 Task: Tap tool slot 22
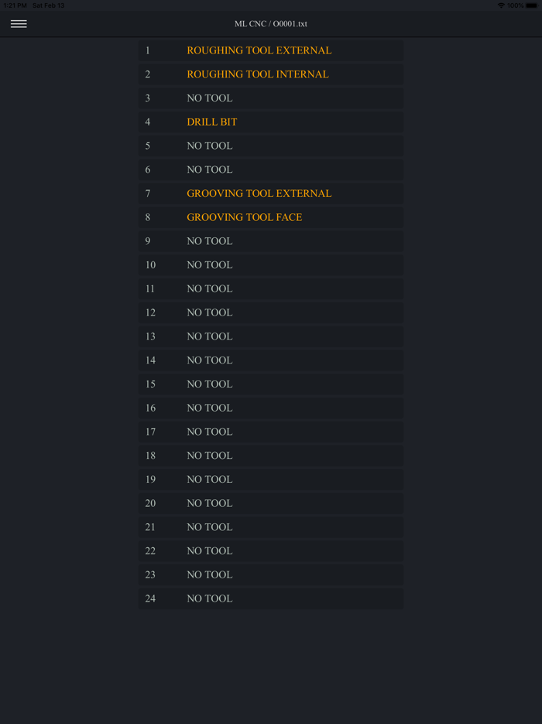(270, 551)
